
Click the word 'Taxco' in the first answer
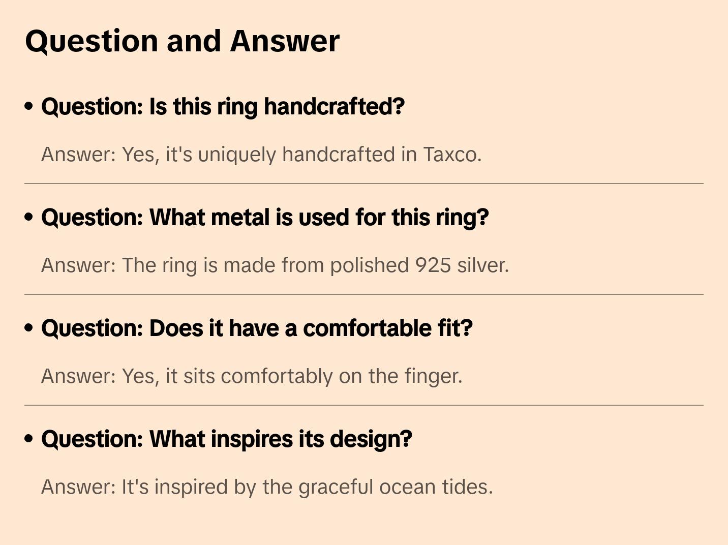(x=452, y=155)
